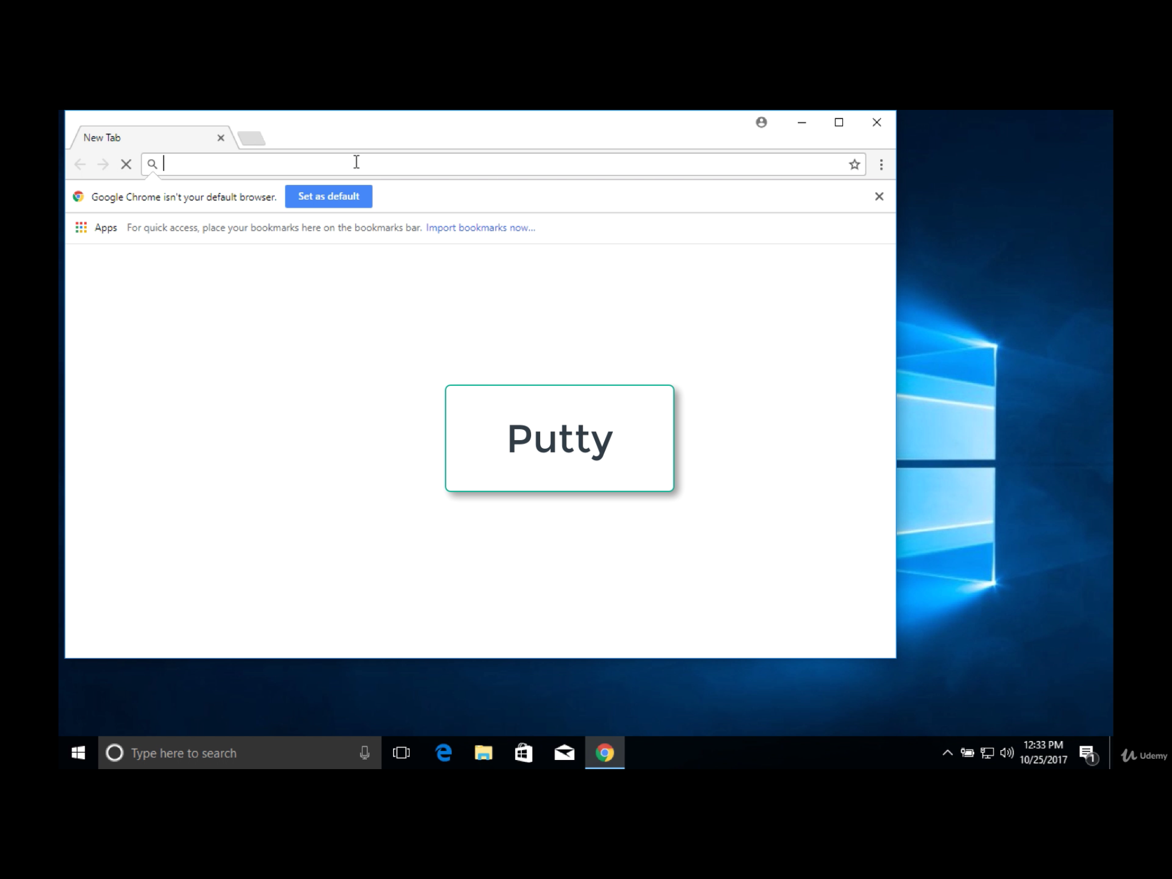
Task: Click the search magnifier icon in address bar
Action: tap(152, 164)
